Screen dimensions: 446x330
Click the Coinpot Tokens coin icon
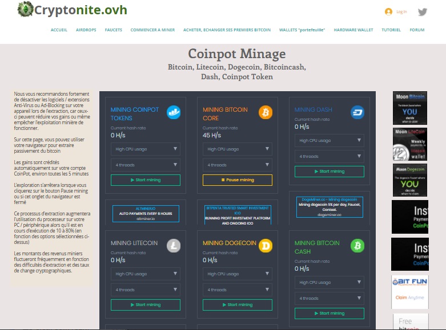click(174, 112)
